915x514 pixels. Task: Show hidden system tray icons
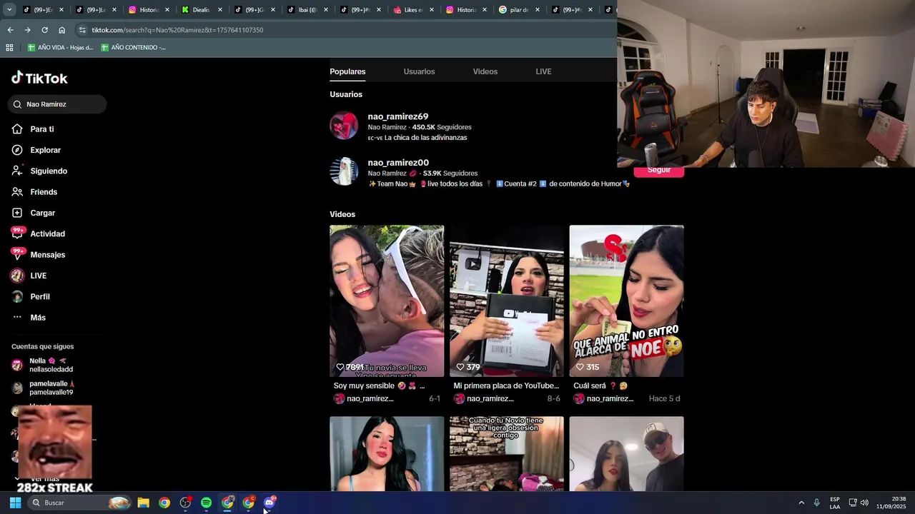point(801,503)
